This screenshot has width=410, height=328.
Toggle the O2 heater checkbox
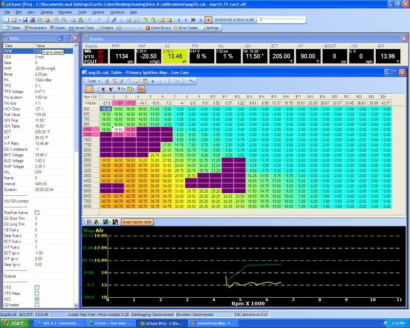coord(37,305)
